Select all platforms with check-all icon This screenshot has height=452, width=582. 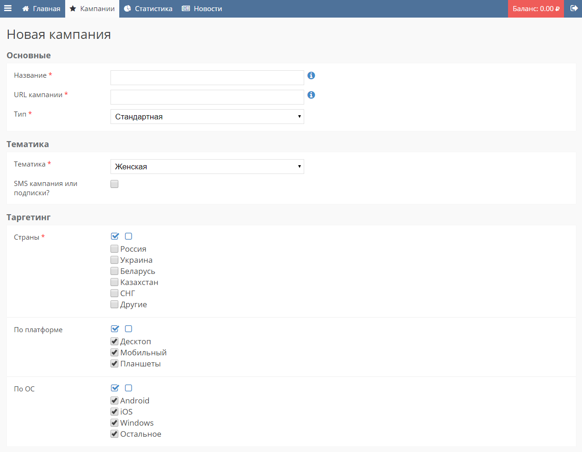(x=115, y=329)
